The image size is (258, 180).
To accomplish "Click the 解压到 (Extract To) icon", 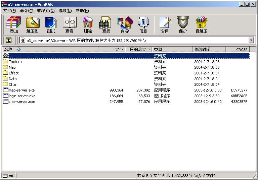I will click(x=33, y=25).
